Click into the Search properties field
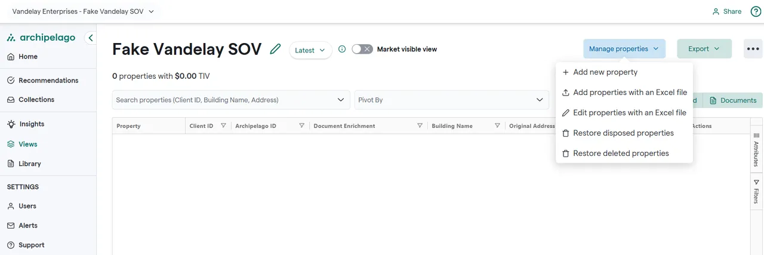The height and width of the screenshot is (255, 764). tap(224, 100)
